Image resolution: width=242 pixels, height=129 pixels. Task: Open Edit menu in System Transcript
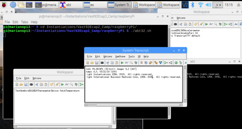[x=97, y=57]
